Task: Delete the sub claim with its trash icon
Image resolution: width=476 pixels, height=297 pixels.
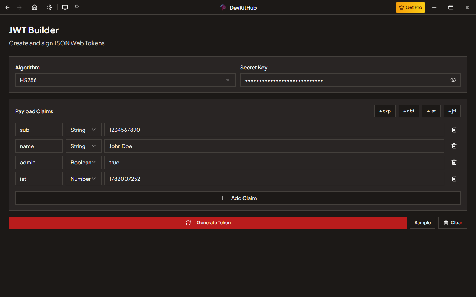Action: point(454,130)
